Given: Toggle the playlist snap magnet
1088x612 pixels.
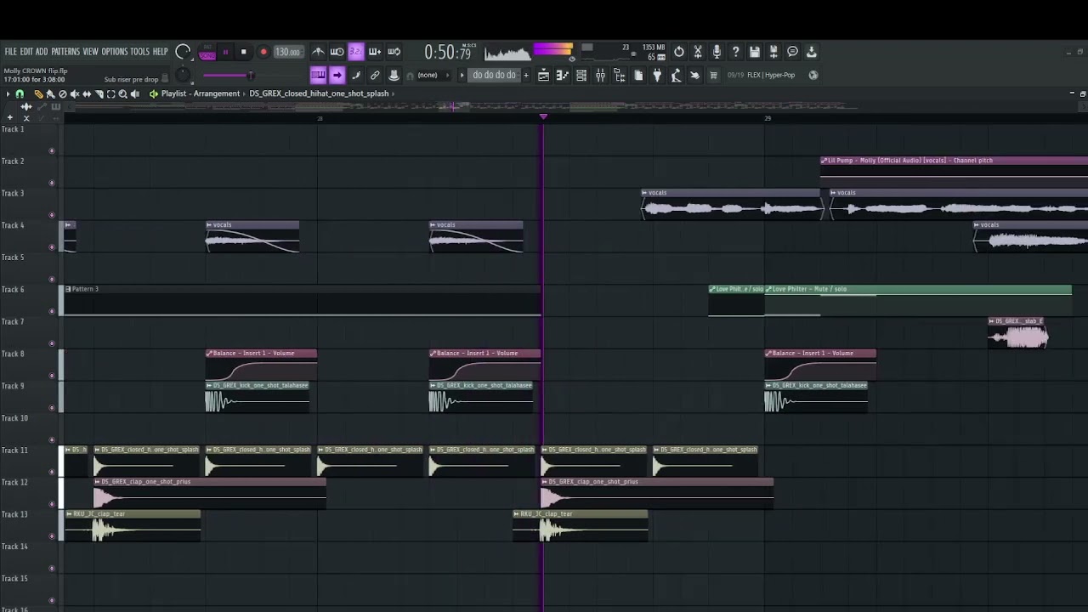Looking at the screenshot, I should pos(20,93).
